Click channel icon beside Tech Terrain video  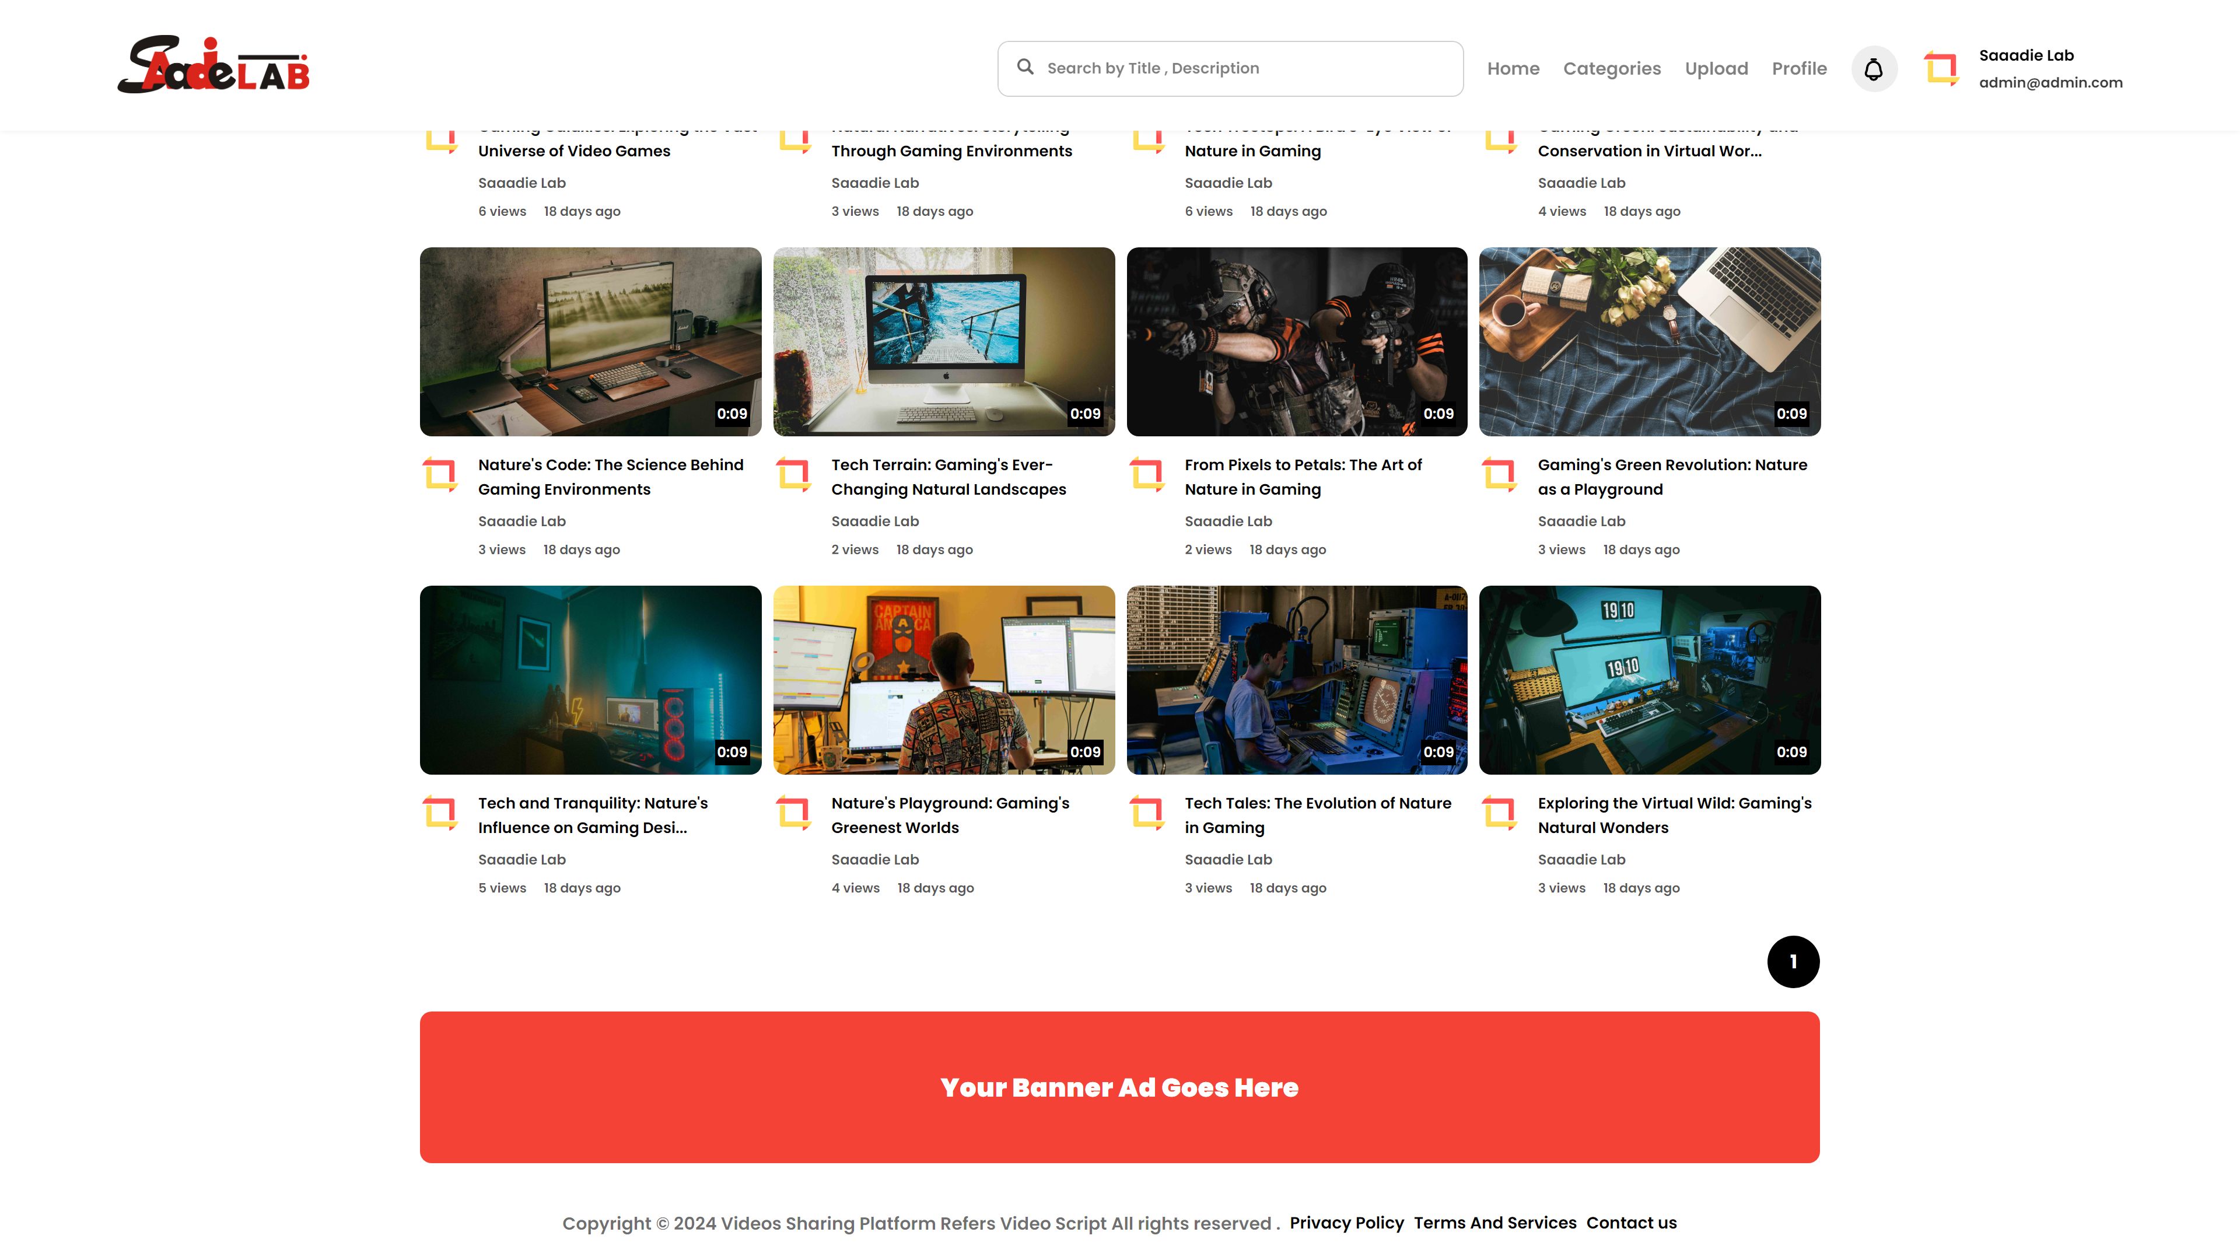(793, 475)
